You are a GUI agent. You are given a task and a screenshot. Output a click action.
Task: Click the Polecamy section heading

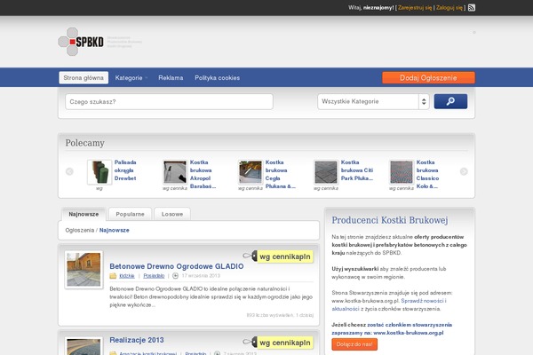84,143
